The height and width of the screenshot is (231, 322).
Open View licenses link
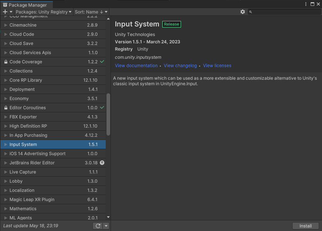[x=217, y=65]
